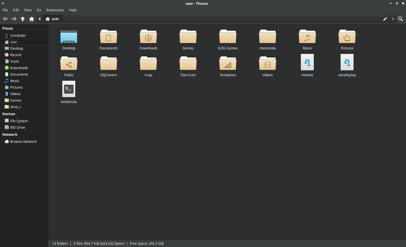
Task: Select the snap folder icon
Action: click(x=148, y=64)
